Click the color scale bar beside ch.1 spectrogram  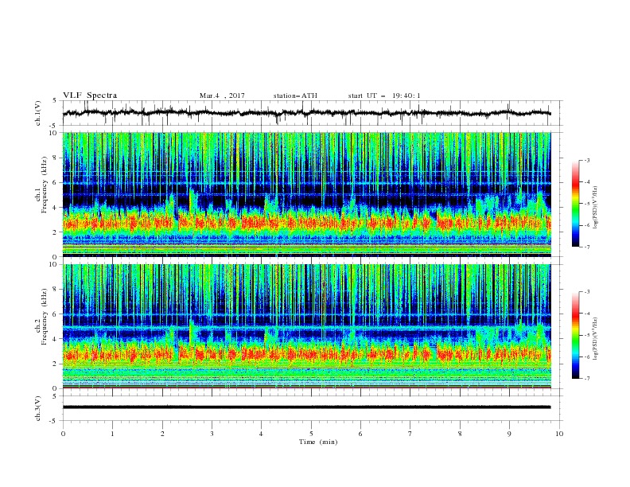pos(575,203)
